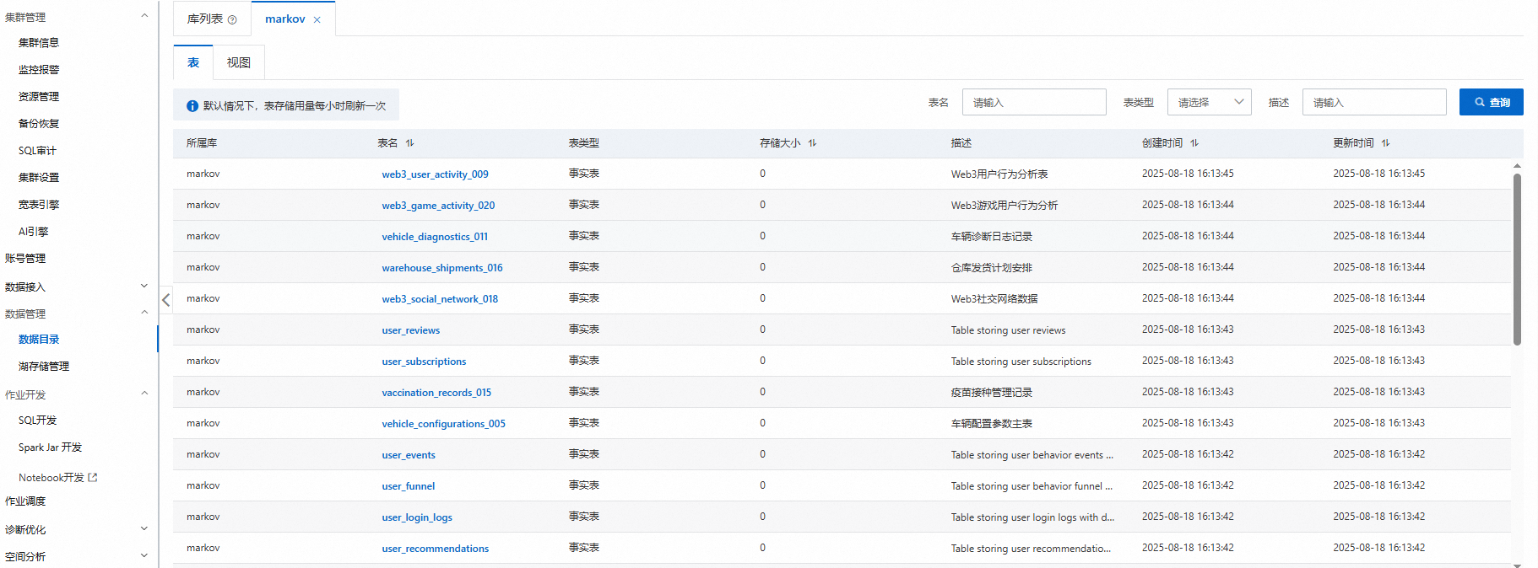Expand the 诊断优化 menu group
The height and width of the screenshot is (568, 1538).
click(x=144, y=529)
